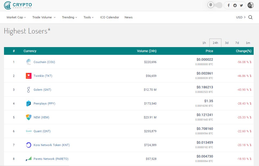Click the down arrow beside -20.18 %
This screenshot has height=166, width=259.
(250, 145)
